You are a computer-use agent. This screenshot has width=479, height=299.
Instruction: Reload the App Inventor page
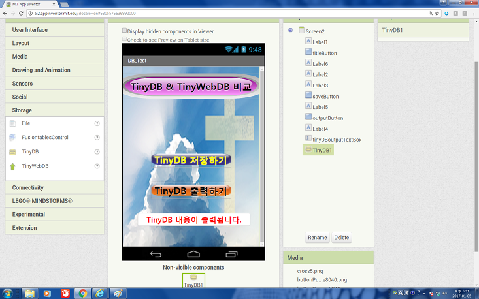pos(21,14)
